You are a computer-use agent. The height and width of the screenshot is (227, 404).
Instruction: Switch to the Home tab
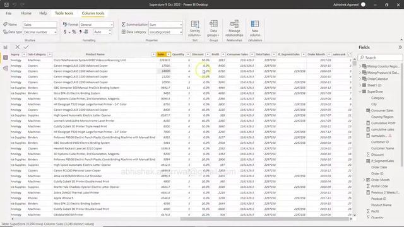26,13
